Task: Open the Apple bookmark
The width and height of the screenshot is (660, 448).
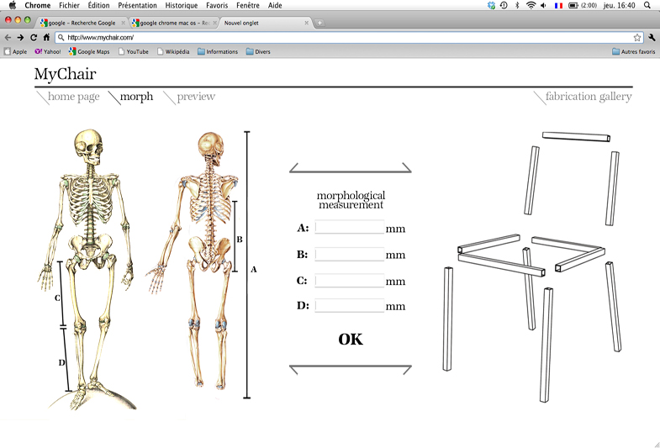Action: (16, 52)
